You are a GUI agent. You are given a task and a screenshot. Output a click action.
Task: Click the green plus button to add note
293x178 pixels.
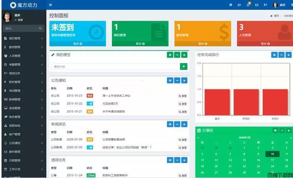[x=183, y=67]
